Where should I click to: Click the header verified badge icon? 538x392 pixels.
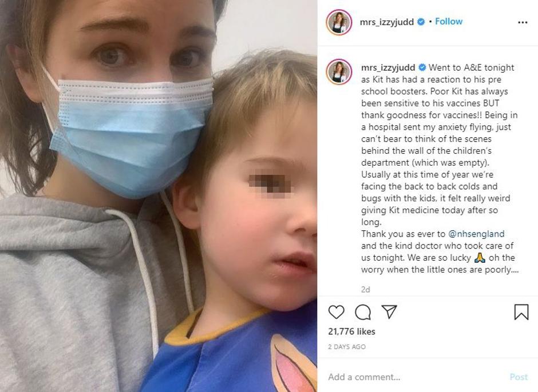[421, 22]
